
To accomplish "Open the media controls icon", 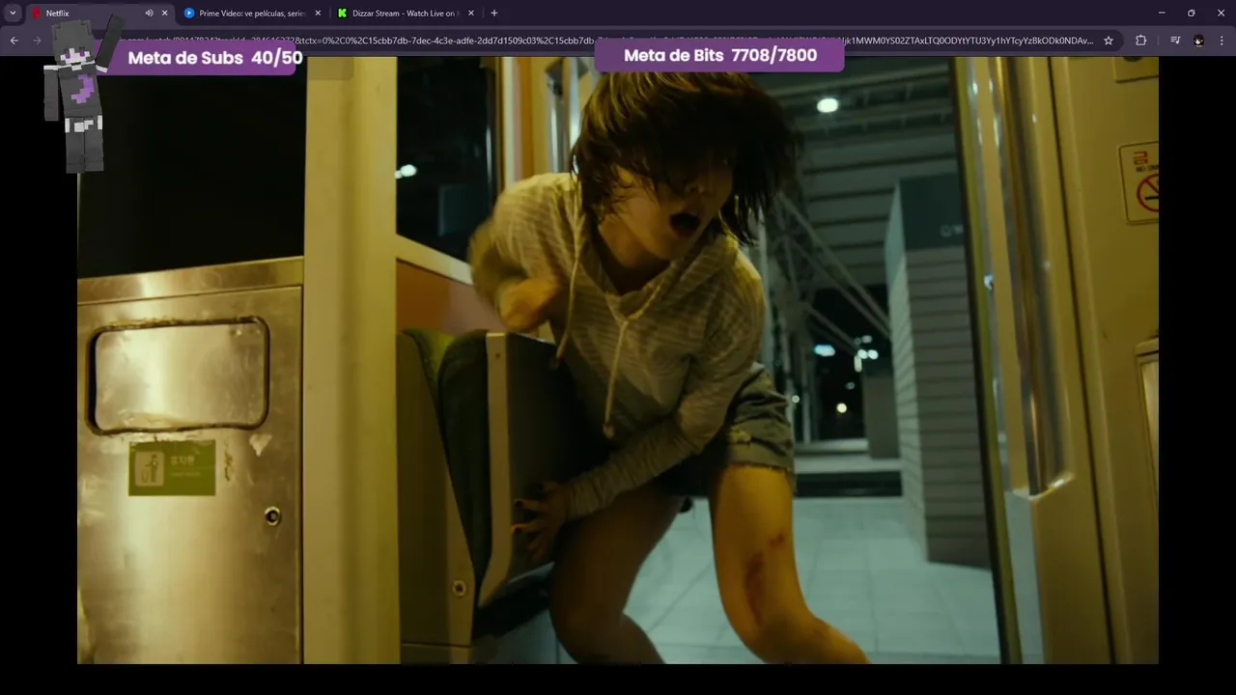I will click(x=1175, y=41).
